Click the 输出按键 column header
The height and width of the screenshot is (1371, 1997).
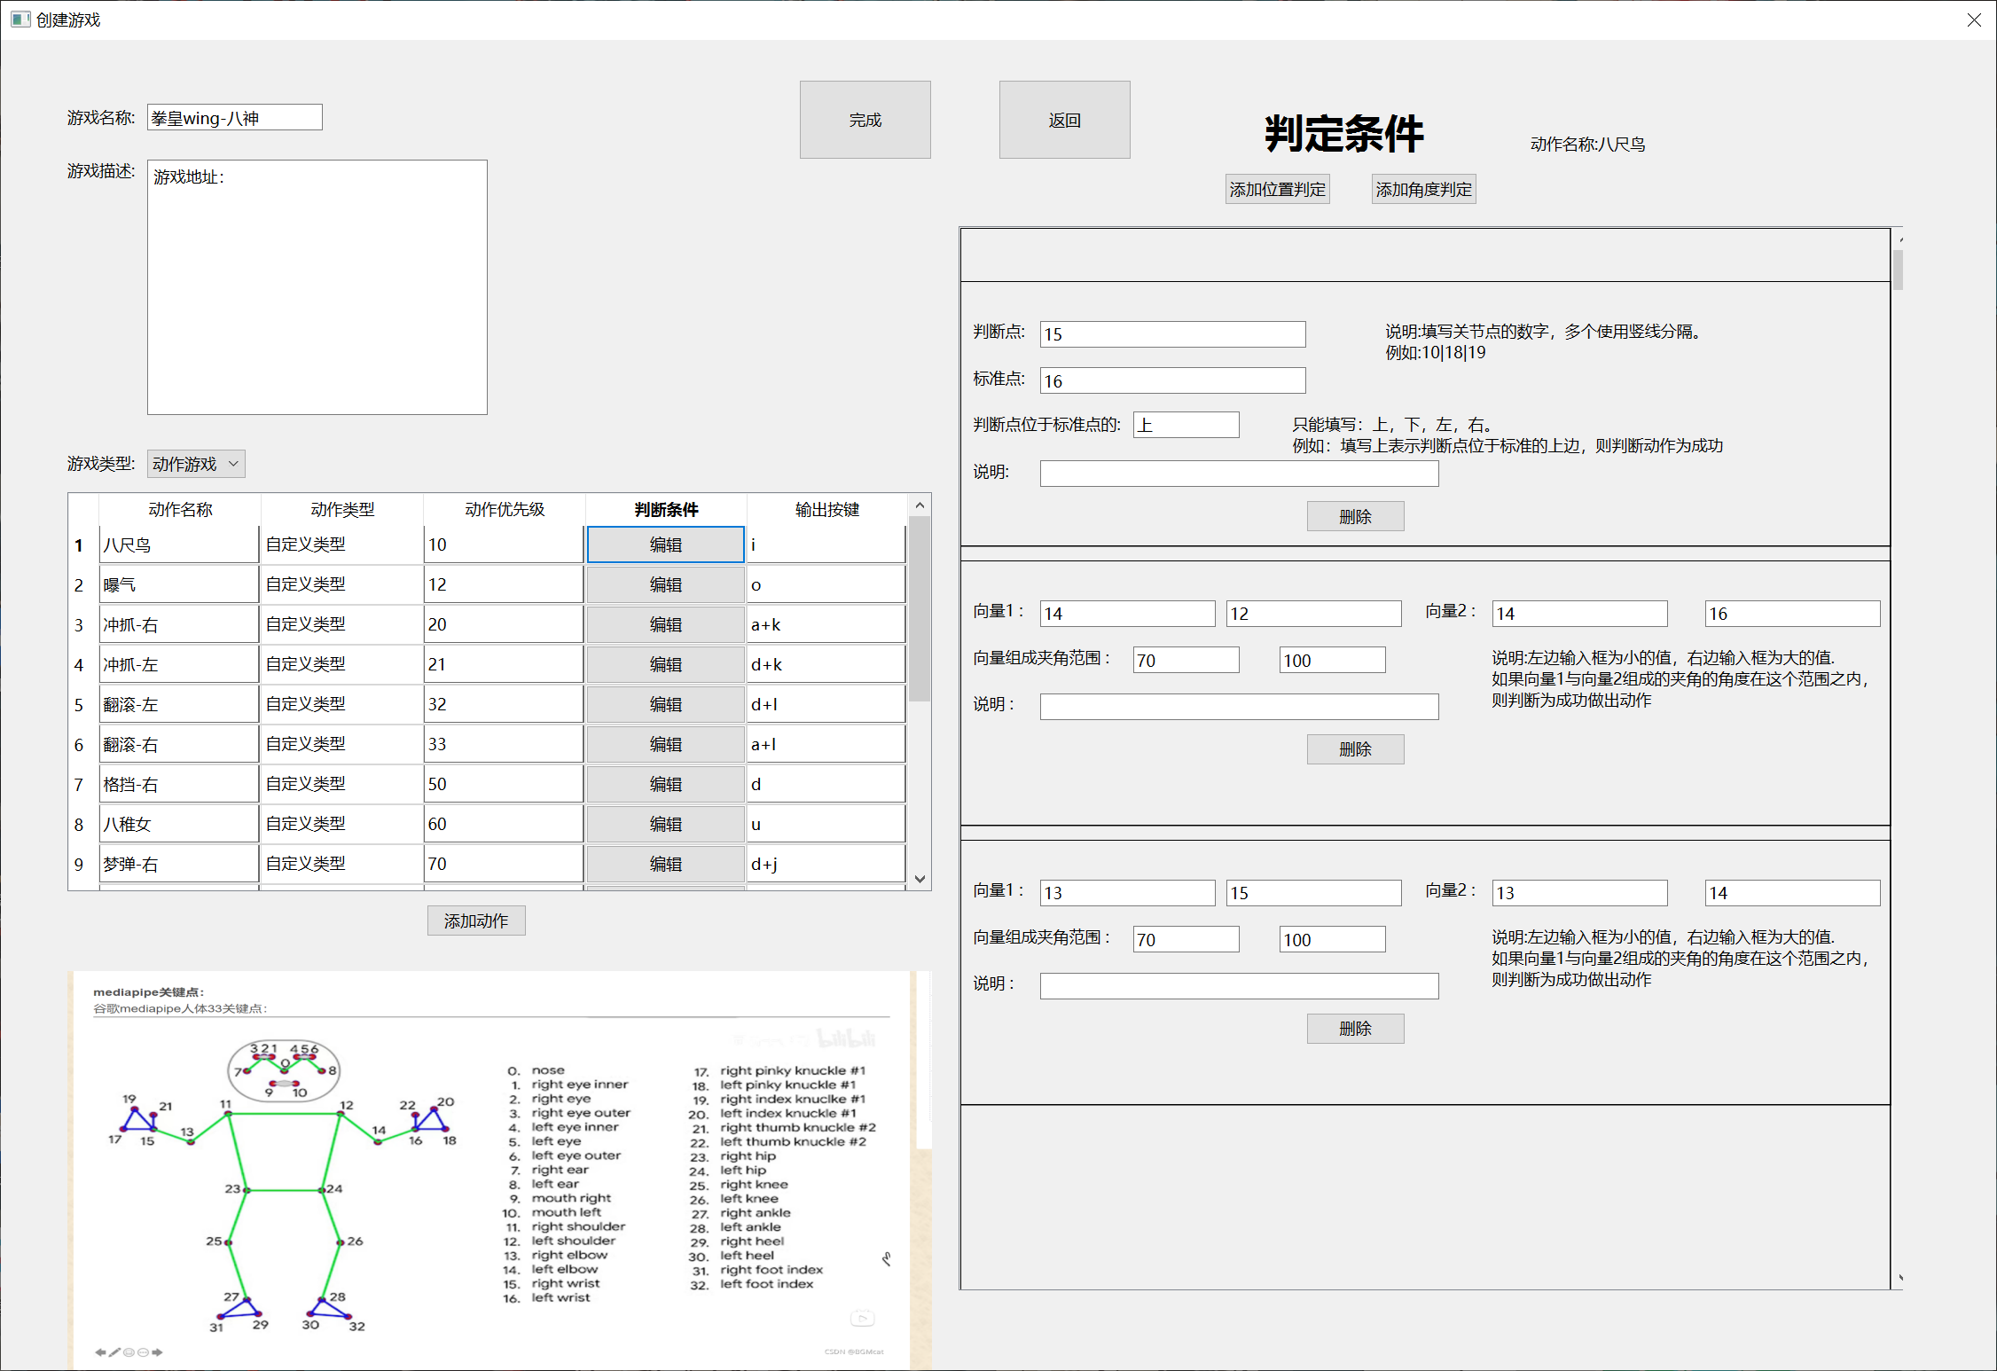click(x=827, y=509)
